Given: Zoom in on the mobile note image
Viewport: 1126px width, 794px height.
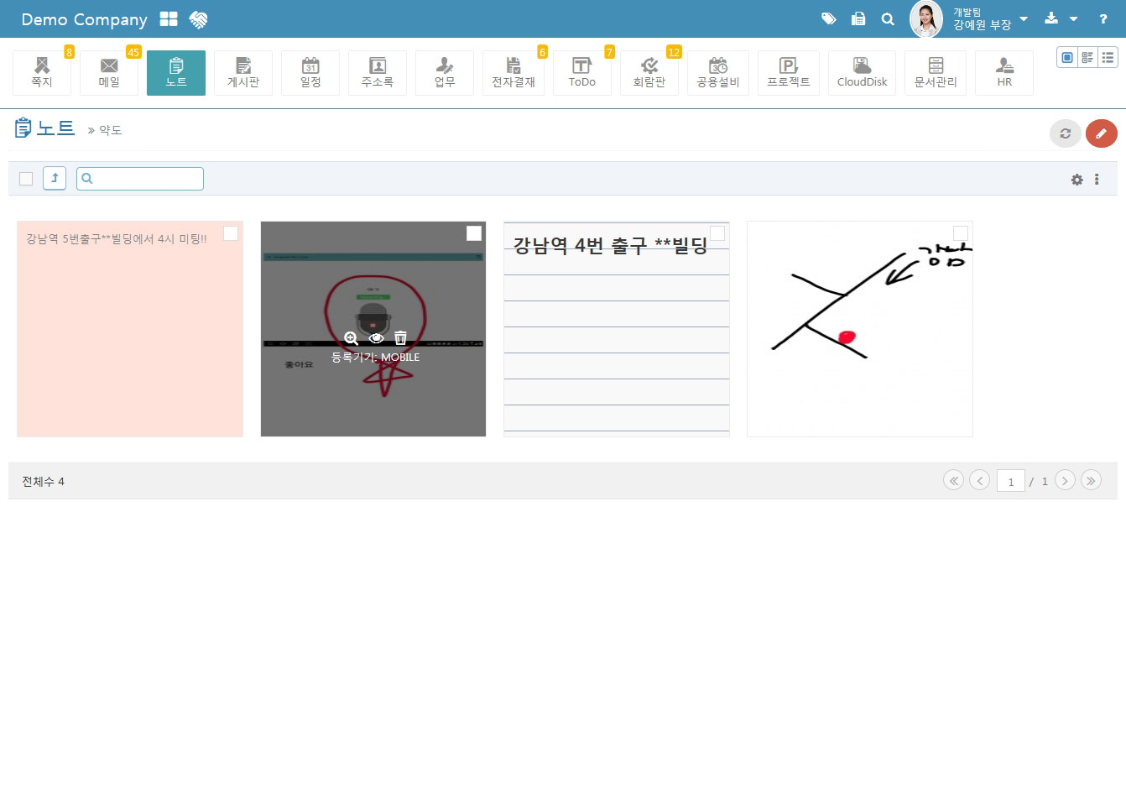Looking at the screenshot, I should point(352,338).
